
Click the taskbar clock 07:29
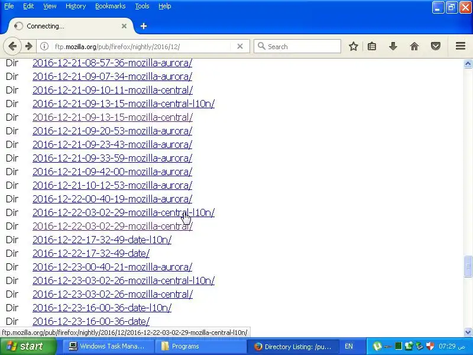point(452,346)
